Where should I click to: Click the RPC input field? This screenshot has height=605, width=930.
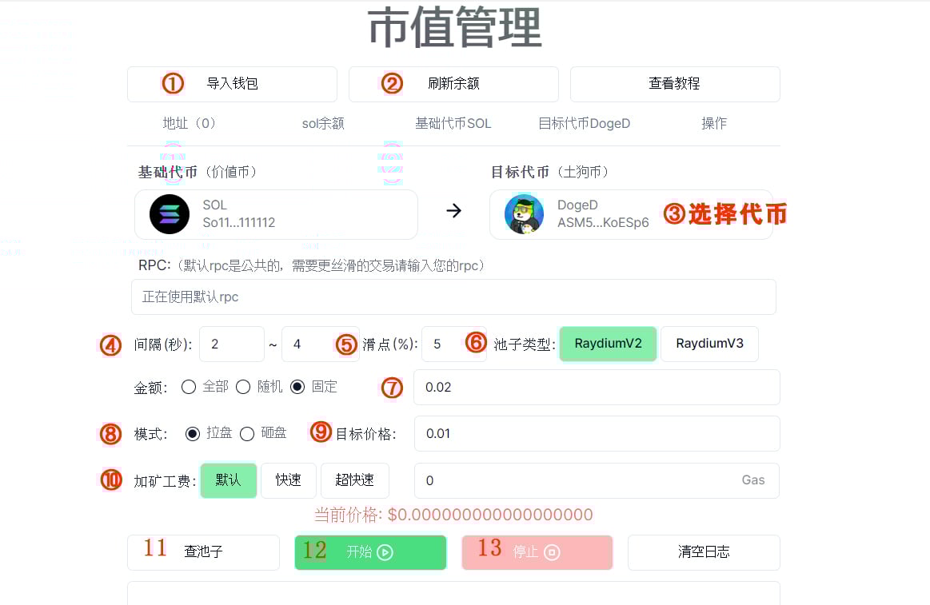pyautogui.click(x=453, y=297)
